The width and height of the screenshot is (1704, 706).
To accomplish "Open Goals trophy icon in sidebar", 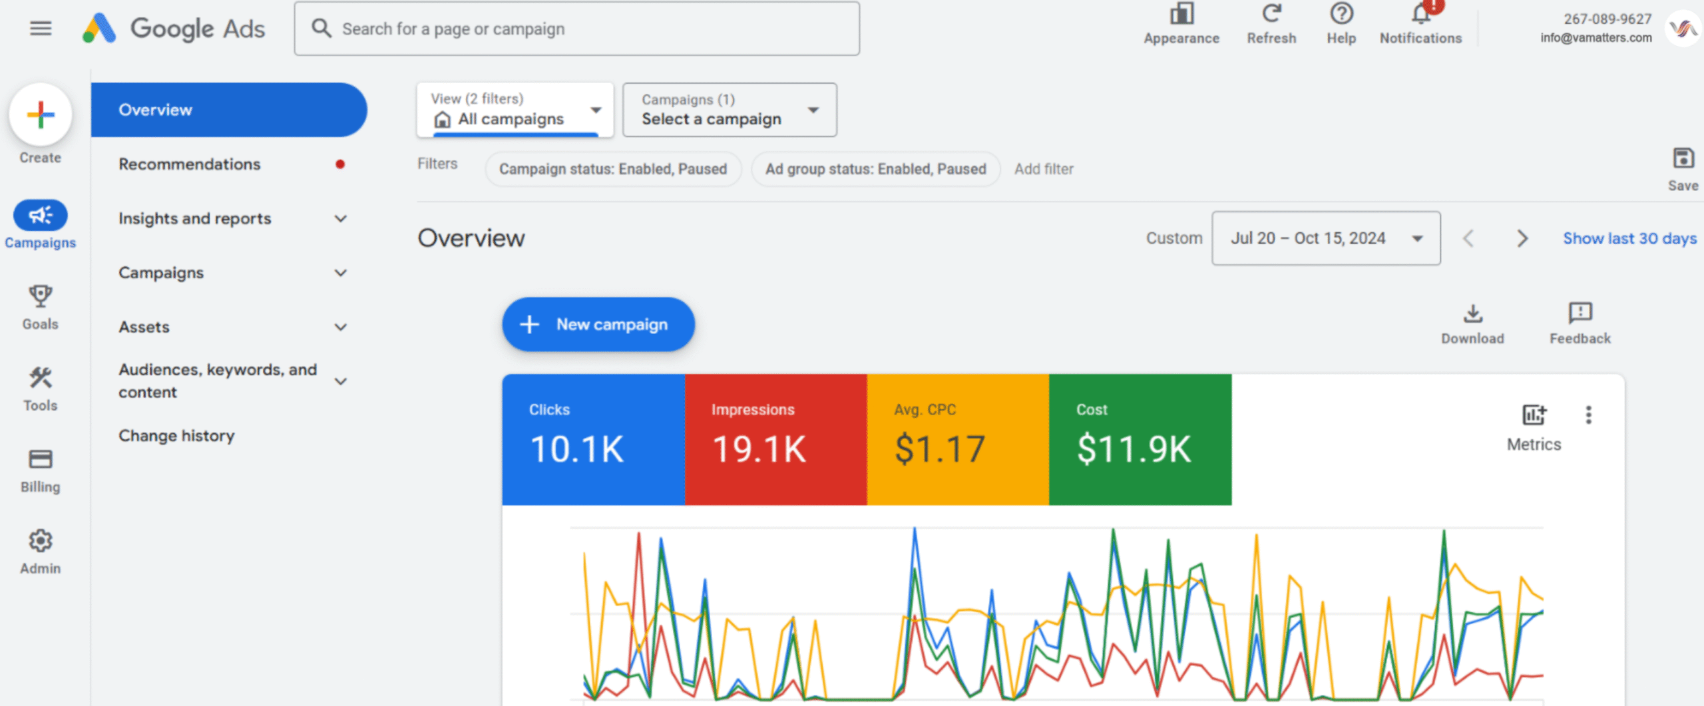I will (41, 297).
